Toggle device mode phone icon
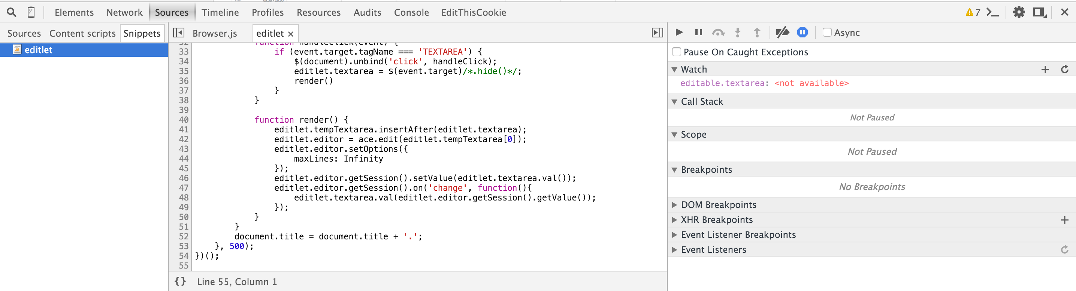 [31, 12]
